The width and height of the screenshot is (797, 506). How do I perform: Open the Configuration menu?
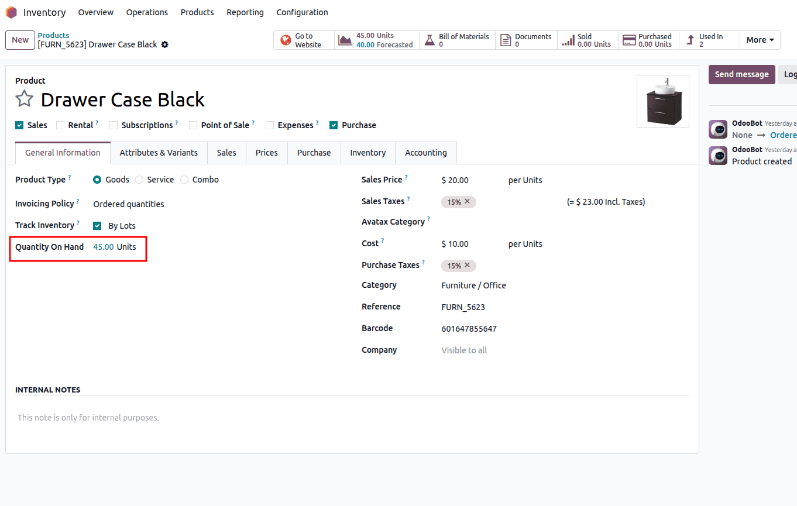click(302, 12)
